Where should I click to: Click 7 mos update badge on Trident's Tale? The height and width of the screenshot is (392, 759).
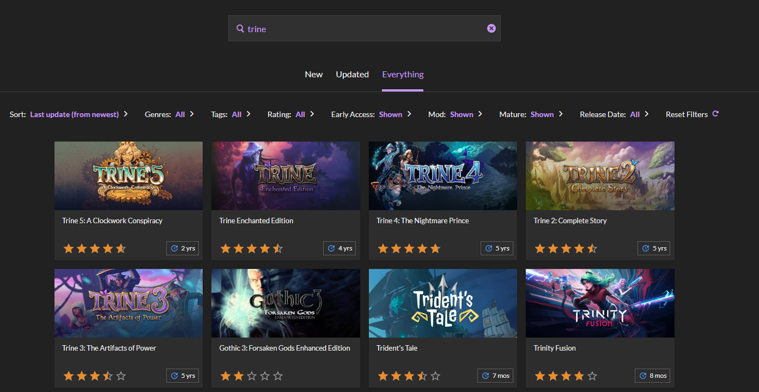point(495,376)
